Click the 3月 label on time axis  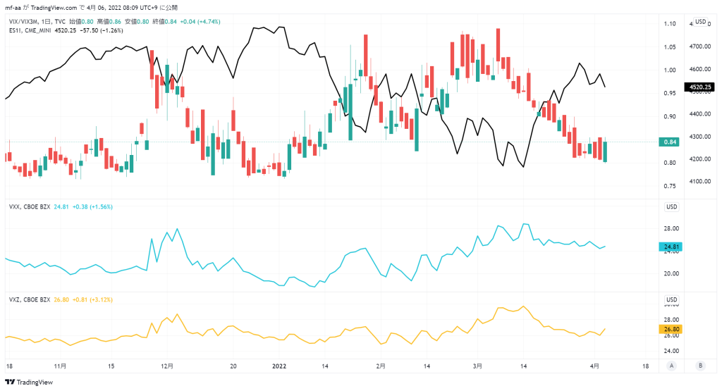click(477, 366)
